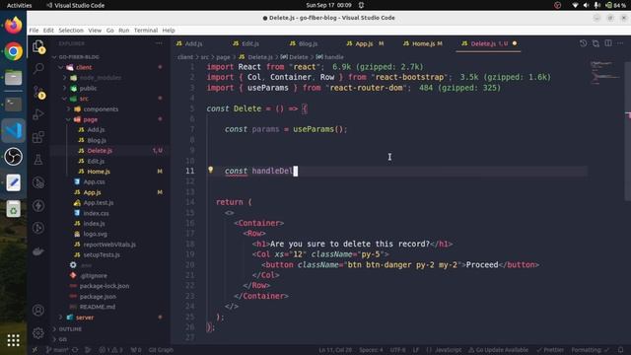Open the File menu
Screen dimensions: 631x355
click(x=34, y=31)
